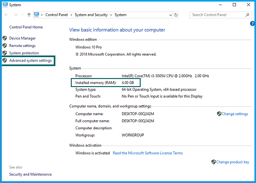Open Remote settings link

(22, 46)
